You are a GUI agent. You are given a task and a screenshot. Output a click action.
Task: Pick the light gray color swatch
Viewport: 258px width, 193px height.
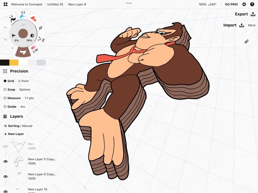[x=32, y=62]
